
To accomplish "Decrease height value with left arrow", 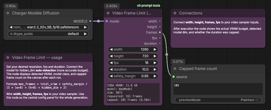I will point(111,56).
